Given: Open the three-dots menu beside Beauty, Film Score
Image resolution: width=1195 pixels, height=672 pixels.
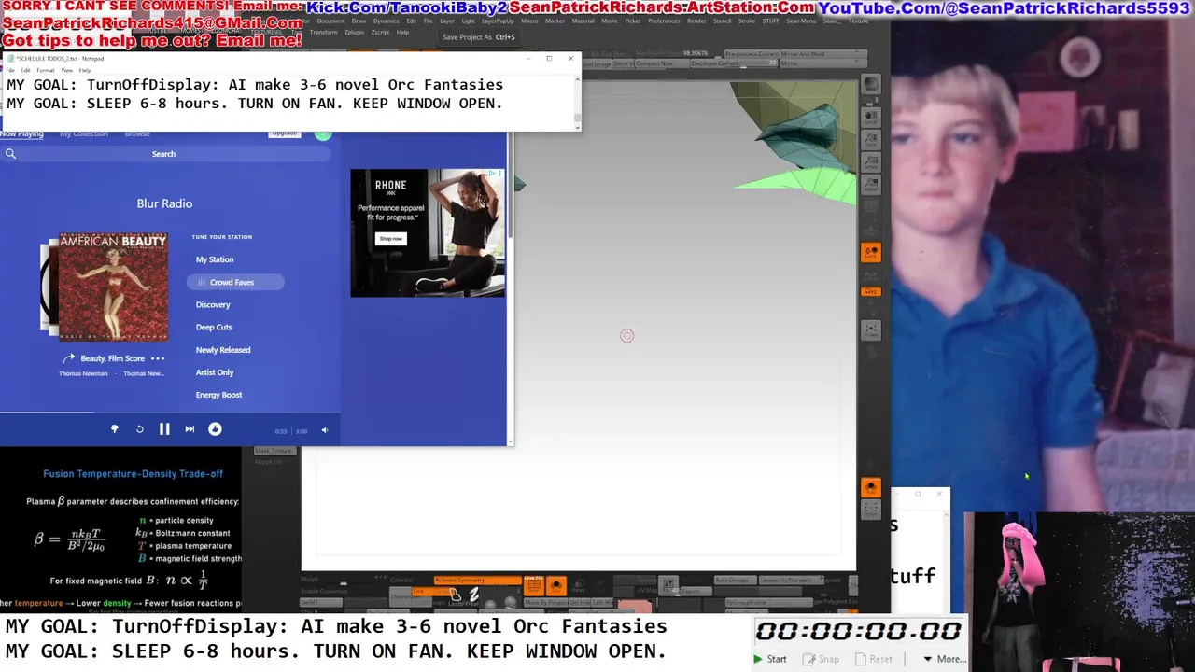Looking at the screenshot, I should tap(158, 358).
